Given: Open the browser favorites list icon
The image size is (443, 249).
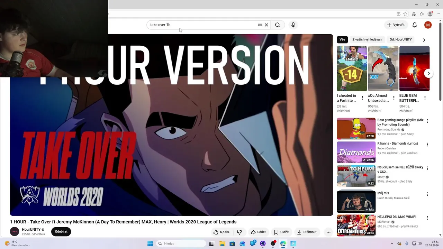Looking at the screenshot, I should click(422, 14).
